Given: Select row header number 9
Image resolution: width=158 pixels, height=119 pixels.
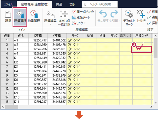Looking at the screenshot, I should [x=7, y=76].
